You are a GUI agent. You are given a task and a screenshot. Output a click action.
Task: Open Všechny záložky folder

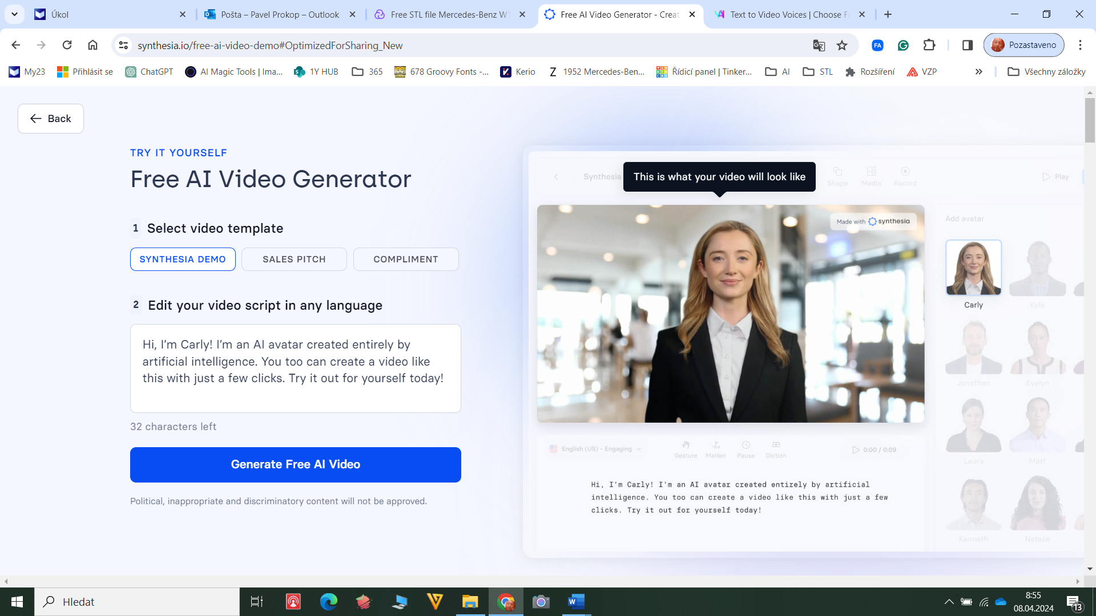point(1046,71)
